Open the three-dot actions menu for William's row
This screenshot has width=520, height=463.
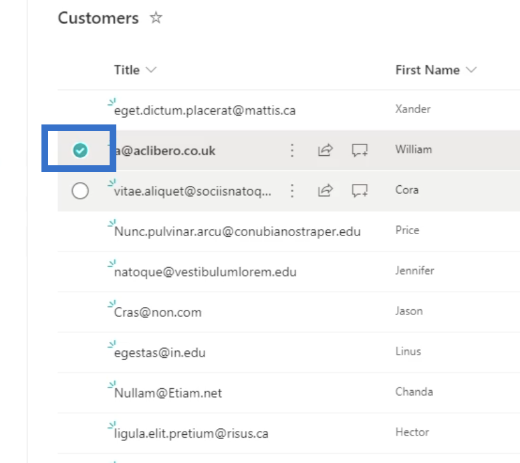[x=291, y=151]
